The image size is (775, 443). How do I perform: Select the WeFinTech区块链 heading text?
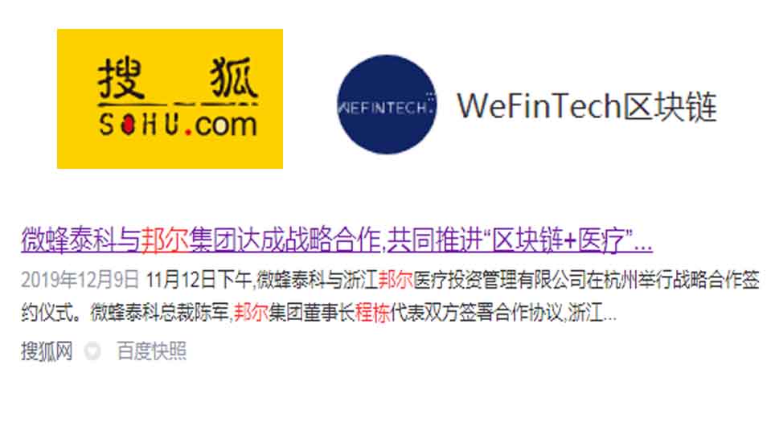(x=587, y=106)
